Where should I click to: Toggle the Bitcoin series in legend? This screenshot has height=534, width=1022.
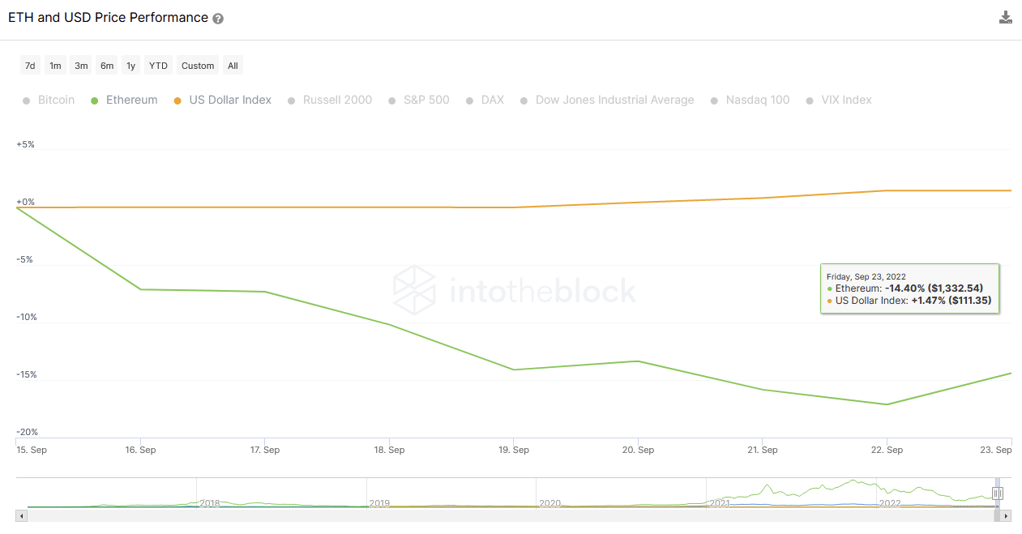[x=49, y=100]
